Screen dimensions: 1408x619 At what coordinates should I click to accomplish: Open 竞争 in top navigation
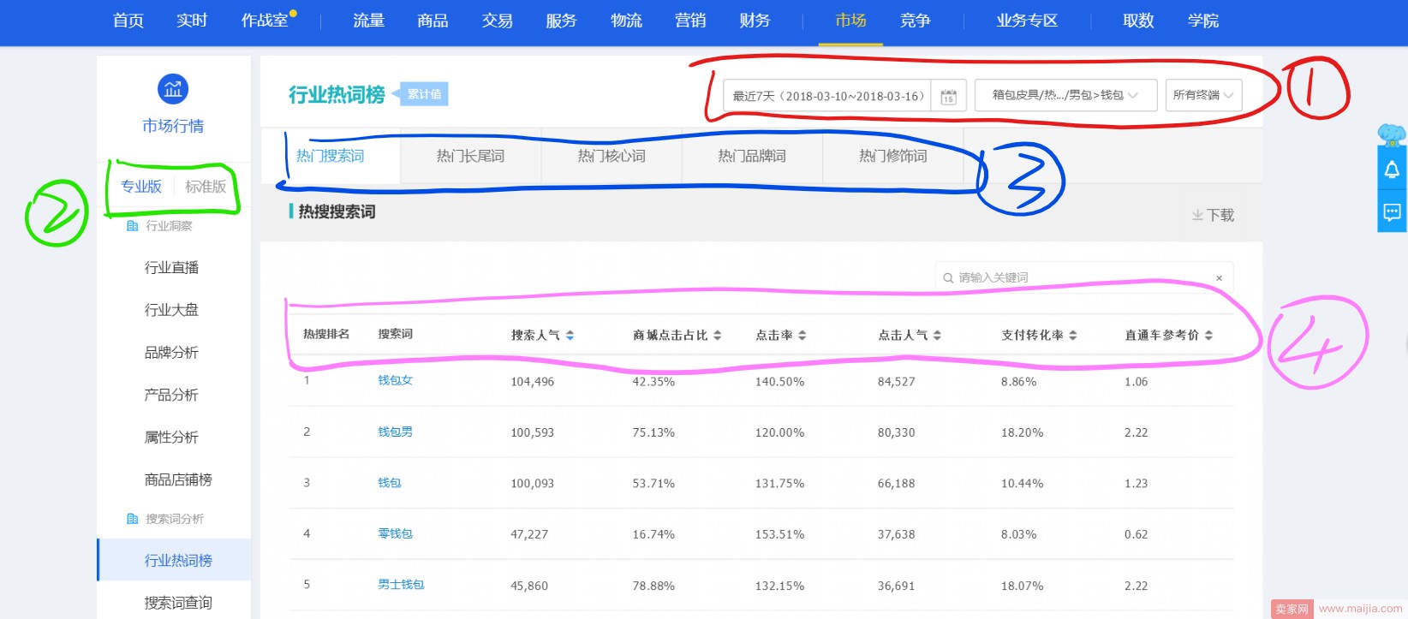point(916,21)
